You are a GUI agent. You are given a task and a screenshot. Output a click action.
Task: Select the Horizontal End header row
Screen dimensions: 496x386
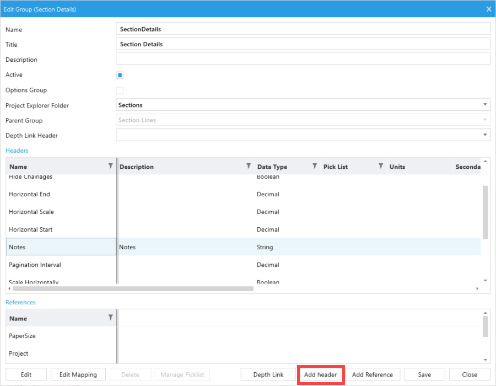243,194
